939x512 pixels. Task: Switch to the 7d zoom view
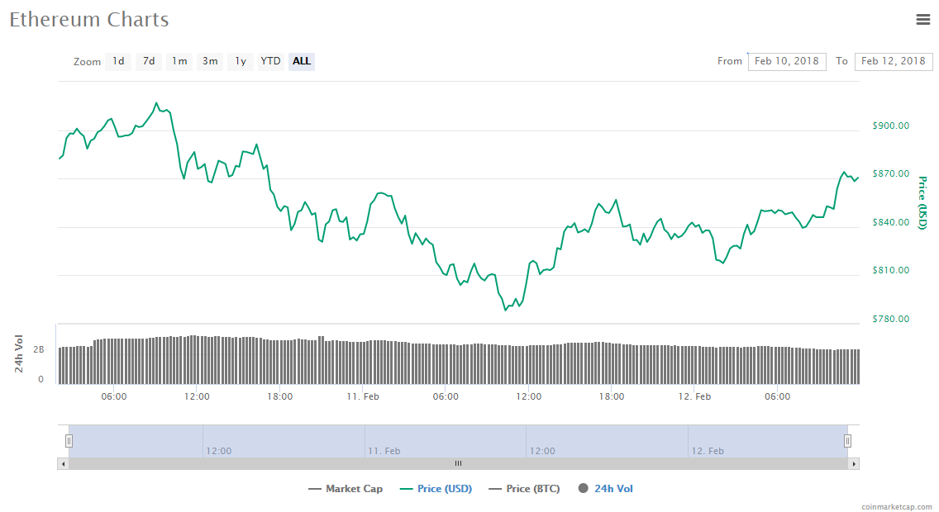148,61
